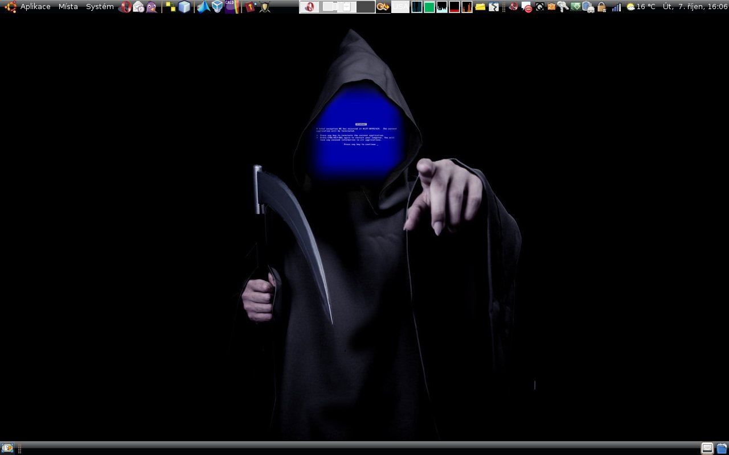The height and width of the screenshot is (455, 729).
Task: Launch the light blue cube application
Action: (184, 7)
